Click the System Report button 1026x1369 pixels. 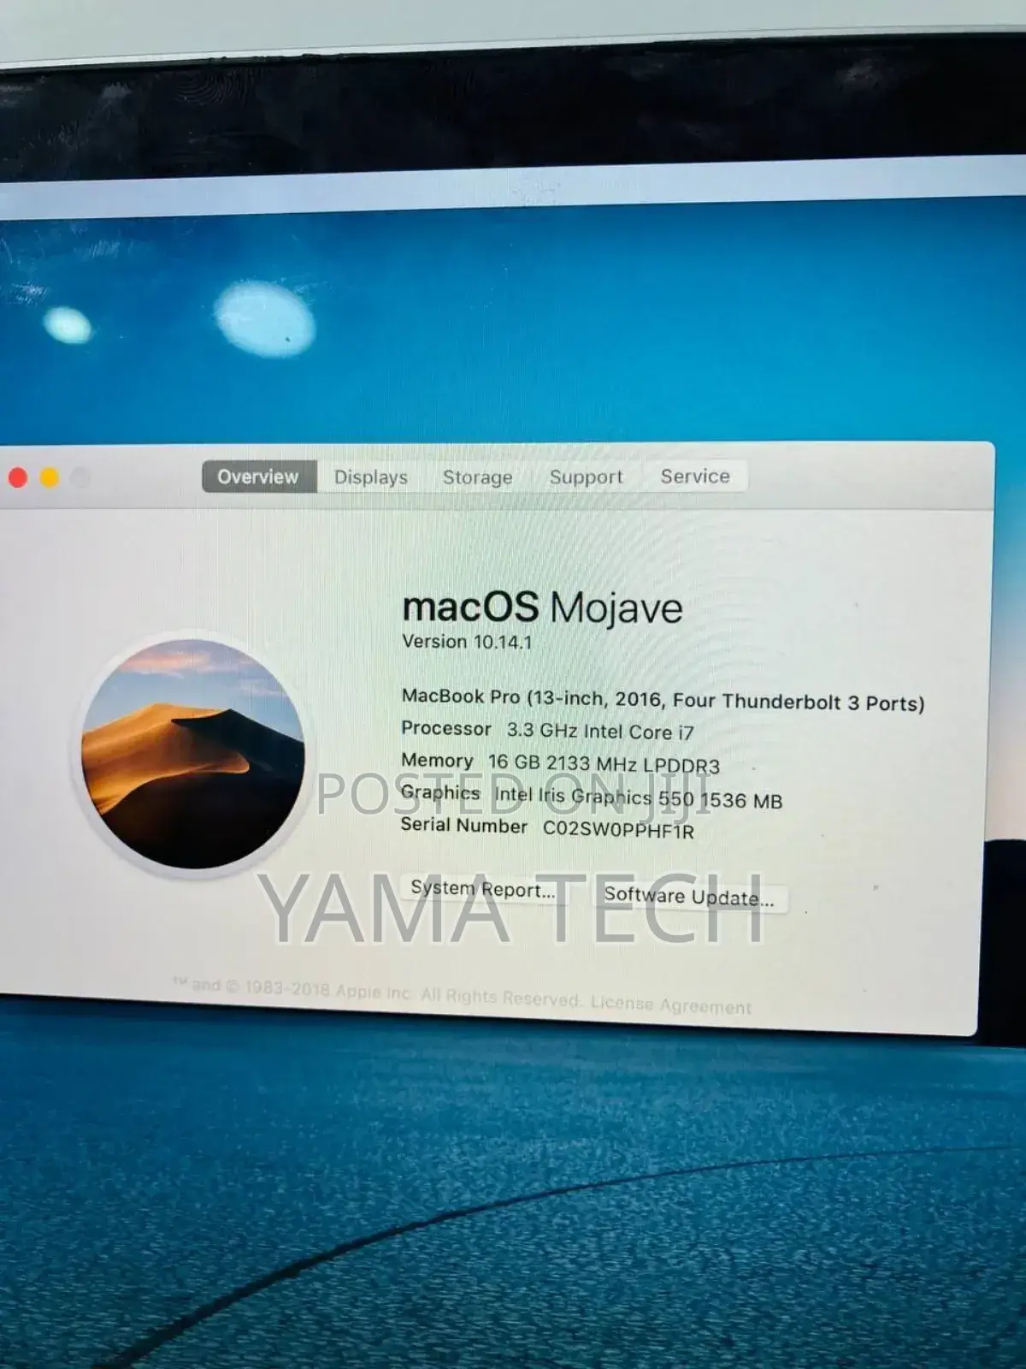pos(483,889)
